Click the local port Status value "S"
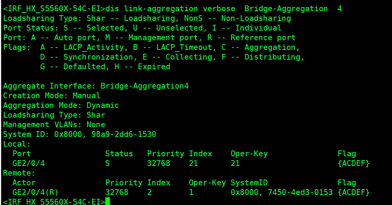 click(x=108, y=163)
